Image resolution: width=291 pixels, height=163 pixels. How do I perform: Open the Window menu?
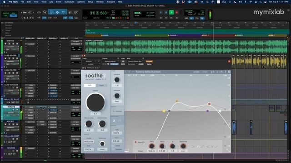click(100, 2)
